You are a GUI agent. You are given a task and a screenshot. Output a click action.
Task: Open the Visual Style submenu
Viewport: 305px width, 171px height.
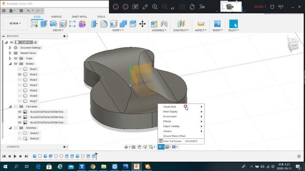click(181, 106)
